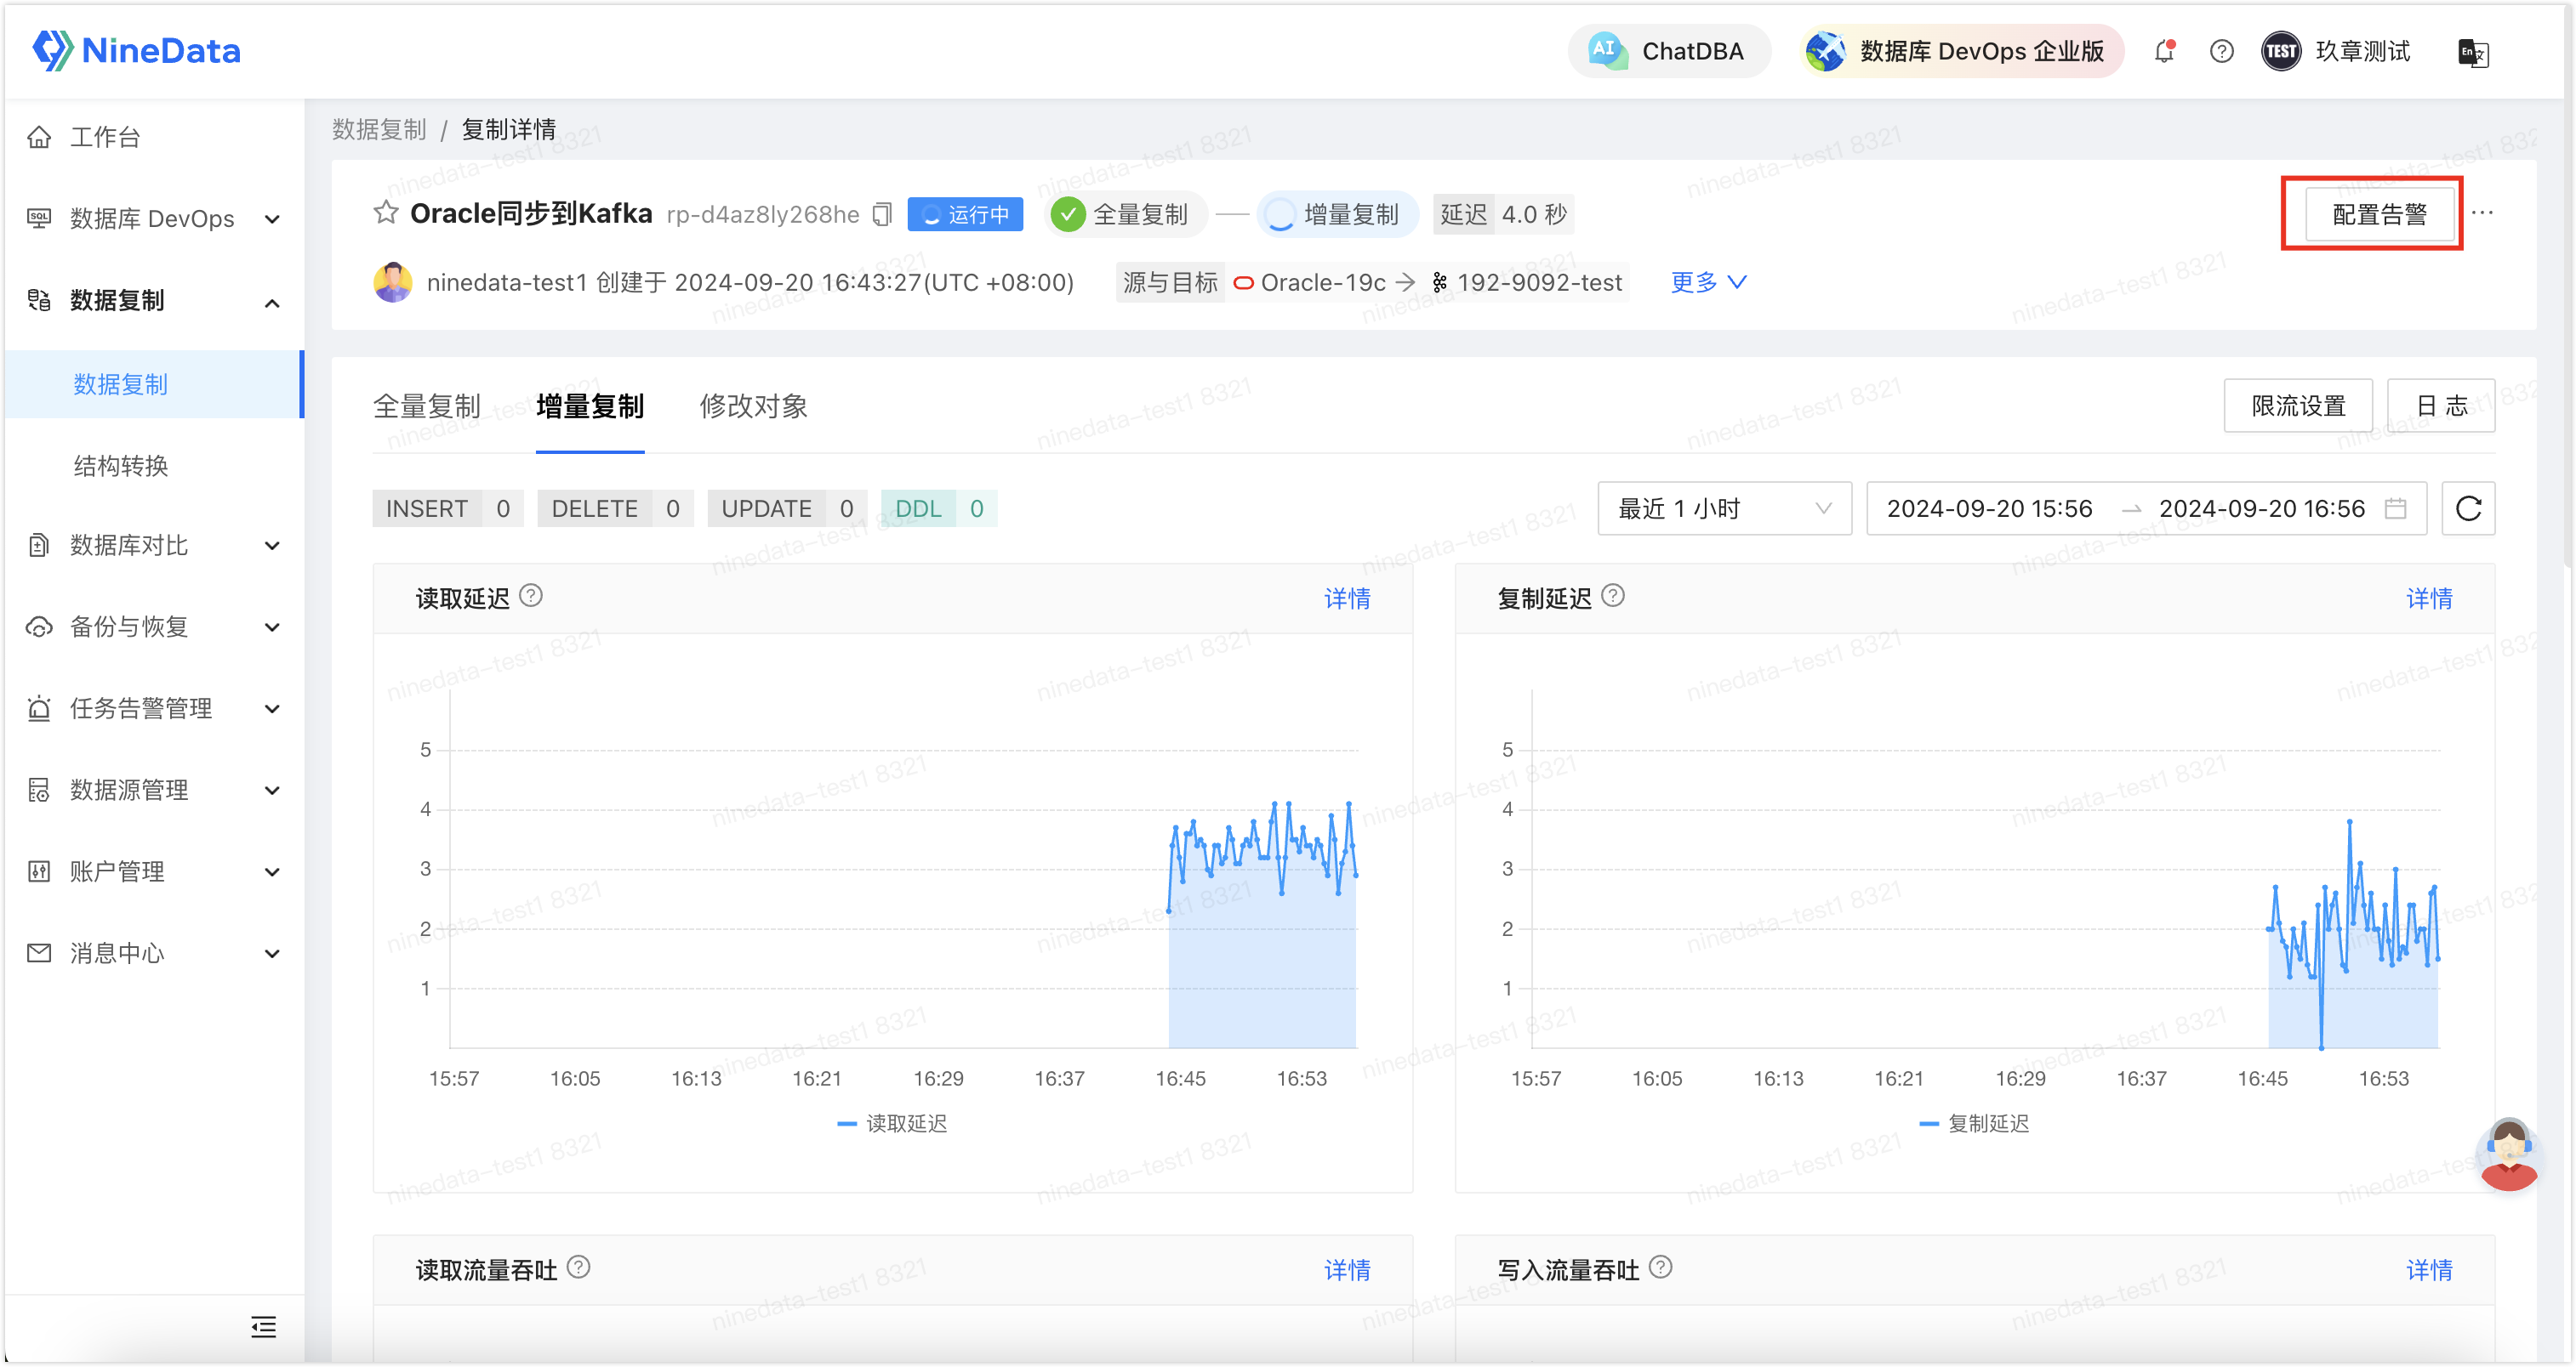The image size is (2576, 1367).
Task: Collapse the 数据复制 sidebar group
Action: coord(154,301)
